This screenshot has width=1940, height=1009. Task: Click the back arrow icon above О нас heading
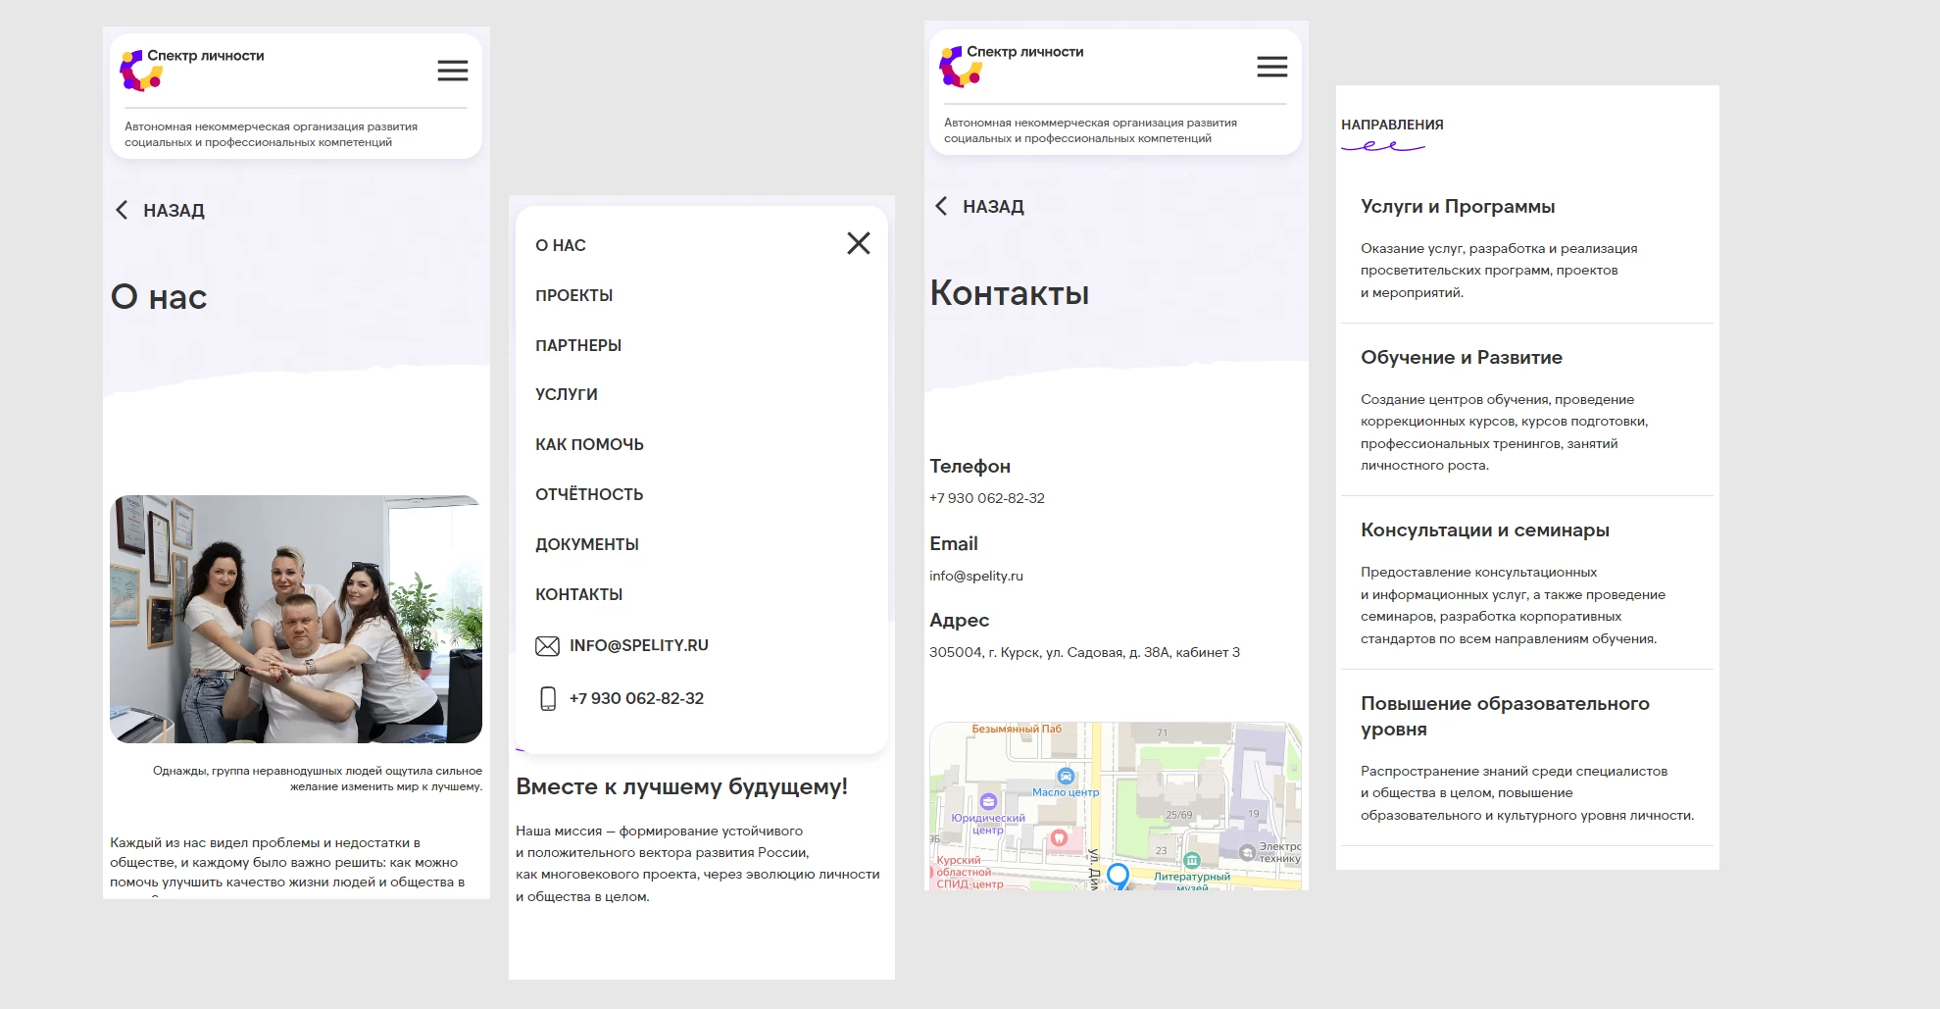121,210
